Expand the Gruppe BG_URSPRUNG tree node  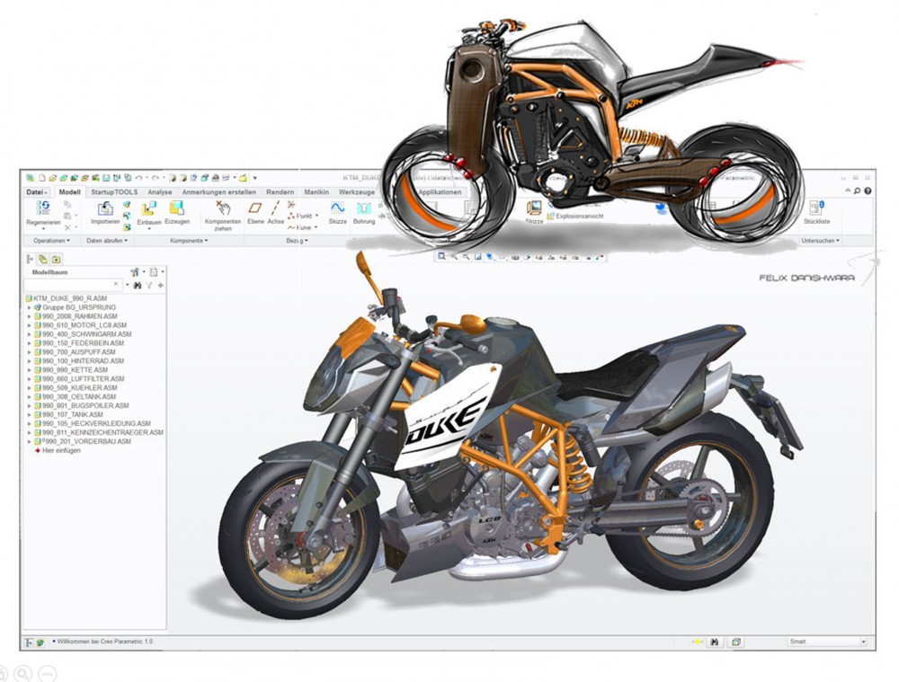[x=29, y=307]
